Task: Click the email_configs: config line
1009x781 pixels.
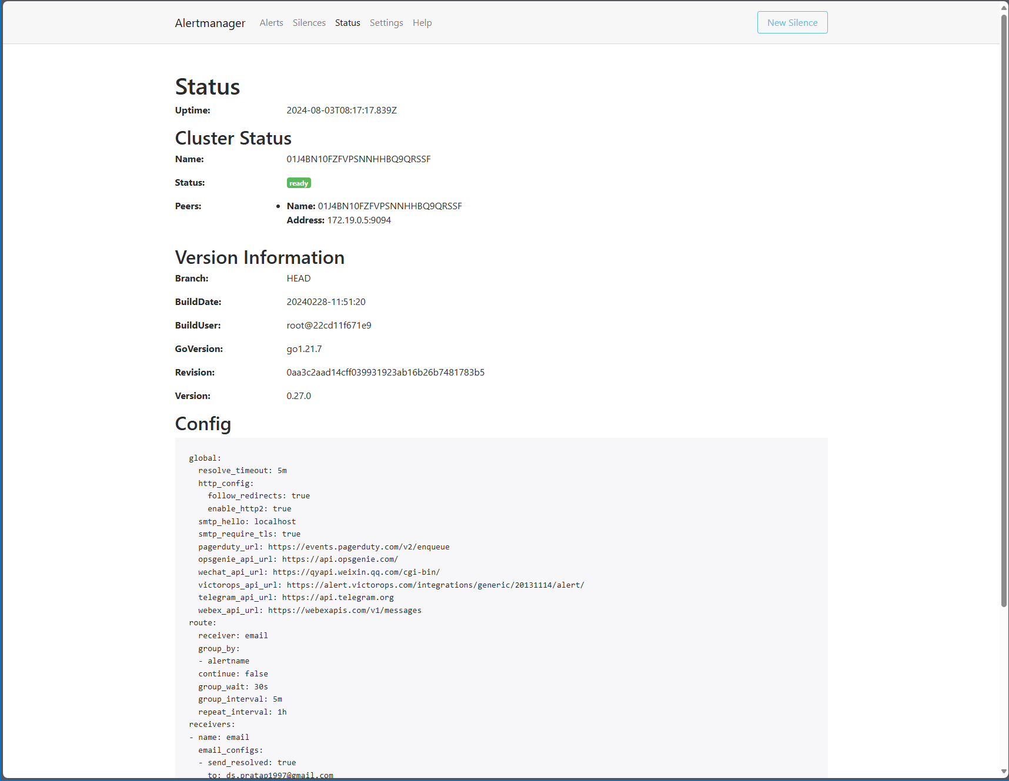Action: click(x=230, y=750)
